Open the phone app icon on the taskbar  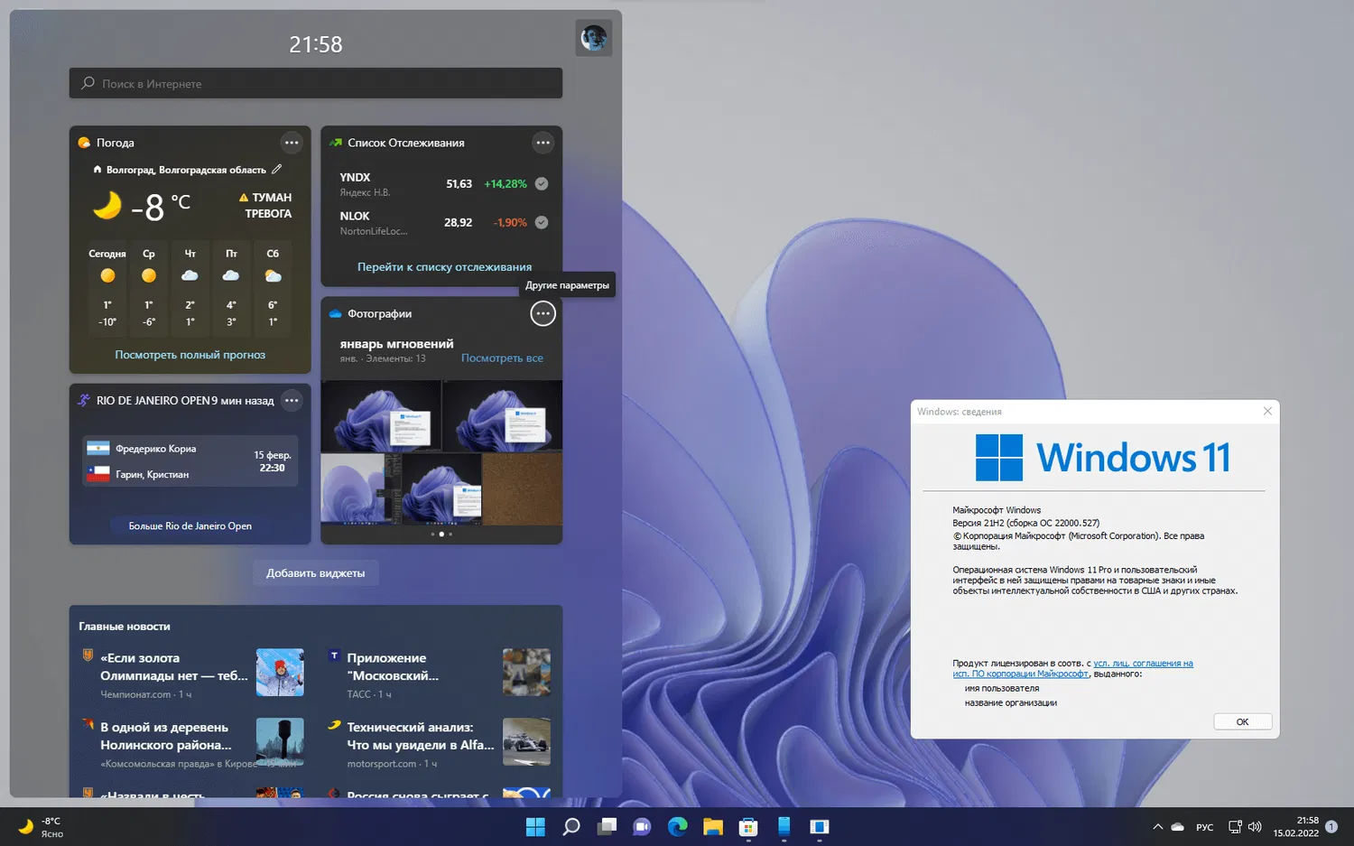tap(784, 827)
